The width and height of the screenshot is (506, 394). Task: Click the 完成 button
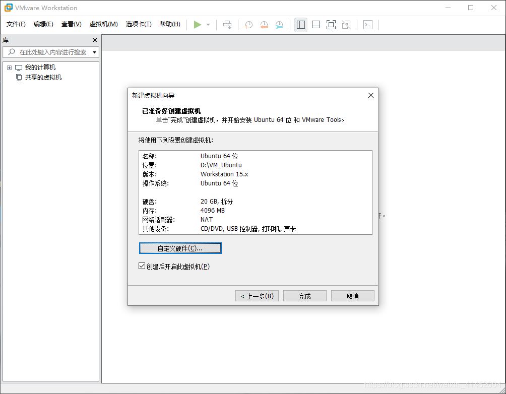(x=304, y=296)
